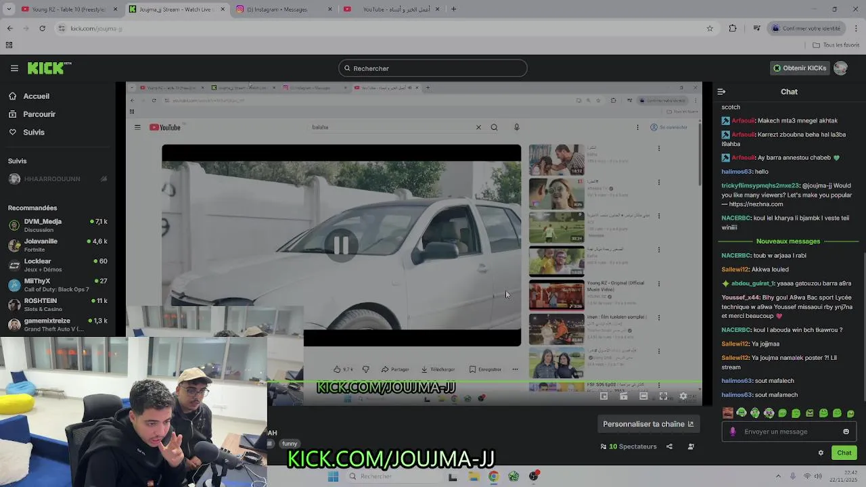Click Obtenir KICKs button

[800, 68]
